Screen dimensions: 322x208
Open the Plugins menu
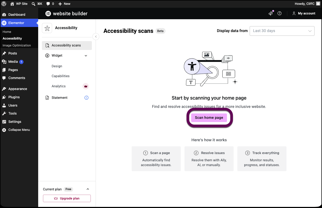tap(19, 97)
